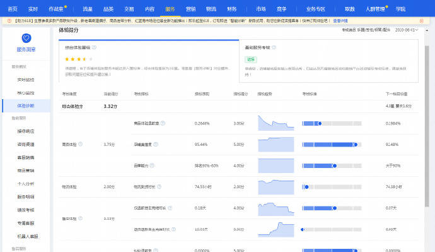Open 服务明细 in the sidebar

(25, 196)
